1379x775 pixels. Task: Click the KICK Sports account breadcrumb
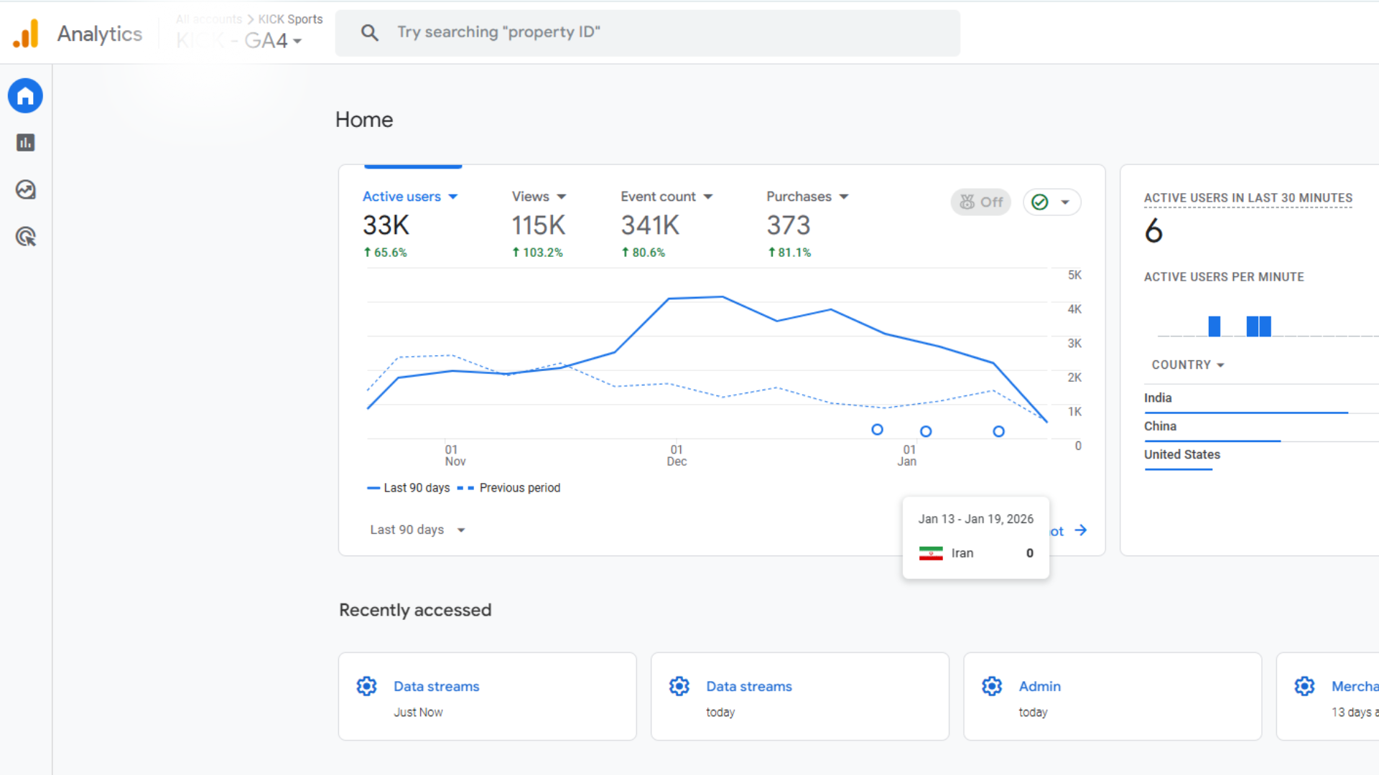click(x=290, y=19)
